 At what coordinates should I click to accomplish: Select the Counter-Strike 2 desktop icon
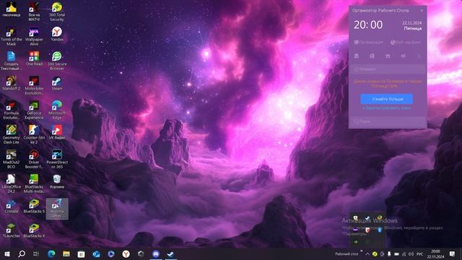(34, 134)
